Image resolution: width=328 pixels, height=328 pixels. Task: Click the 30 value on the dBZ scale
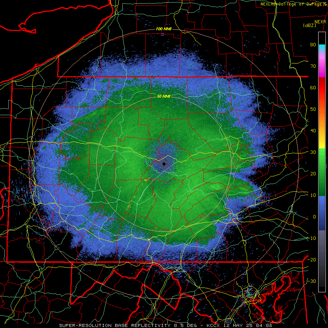313,152
